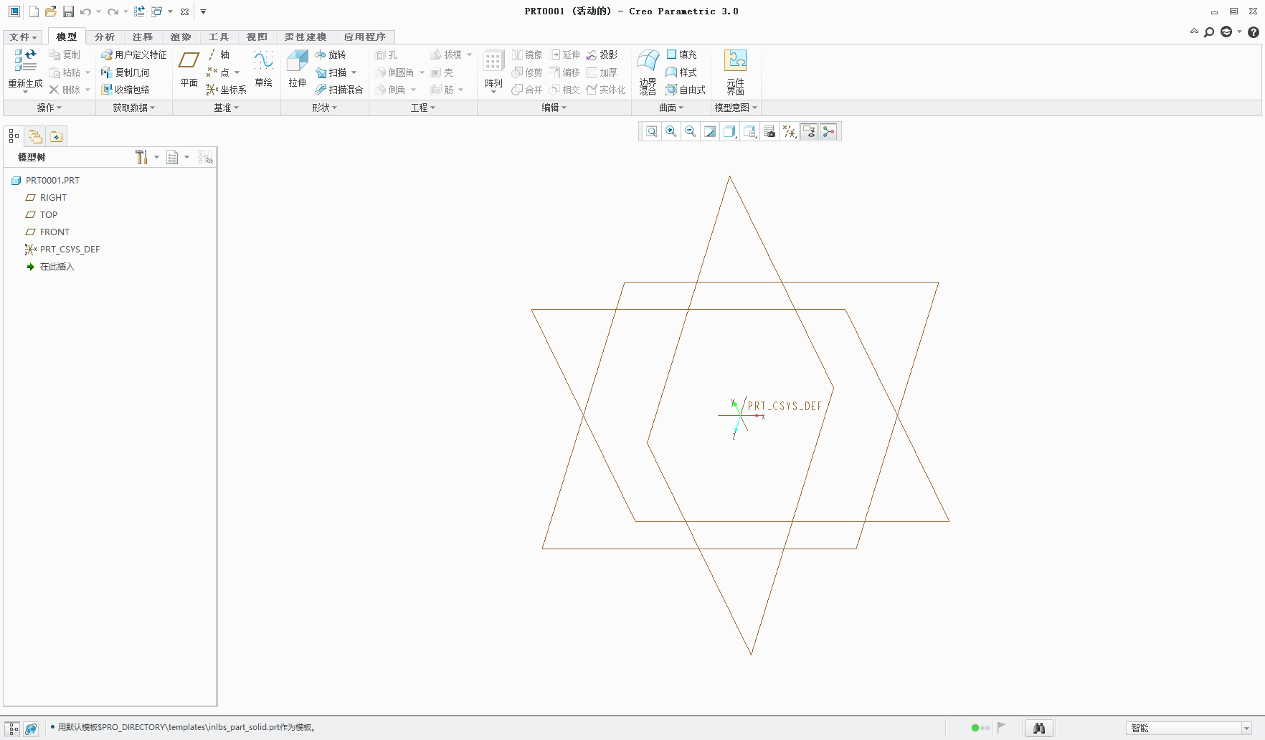Image resolution: width=1265 pixels, height=740 pixels.
Task: Click 在此插入 in the model tree
Action: tap(56, 266)
